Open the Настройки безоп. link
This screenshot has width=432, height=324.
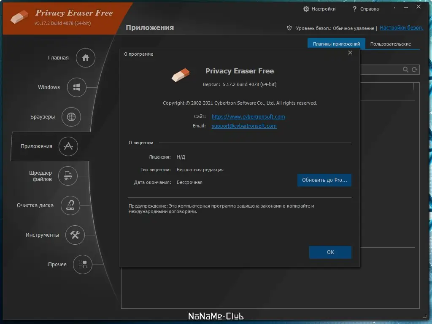click(x=402, y=27)
